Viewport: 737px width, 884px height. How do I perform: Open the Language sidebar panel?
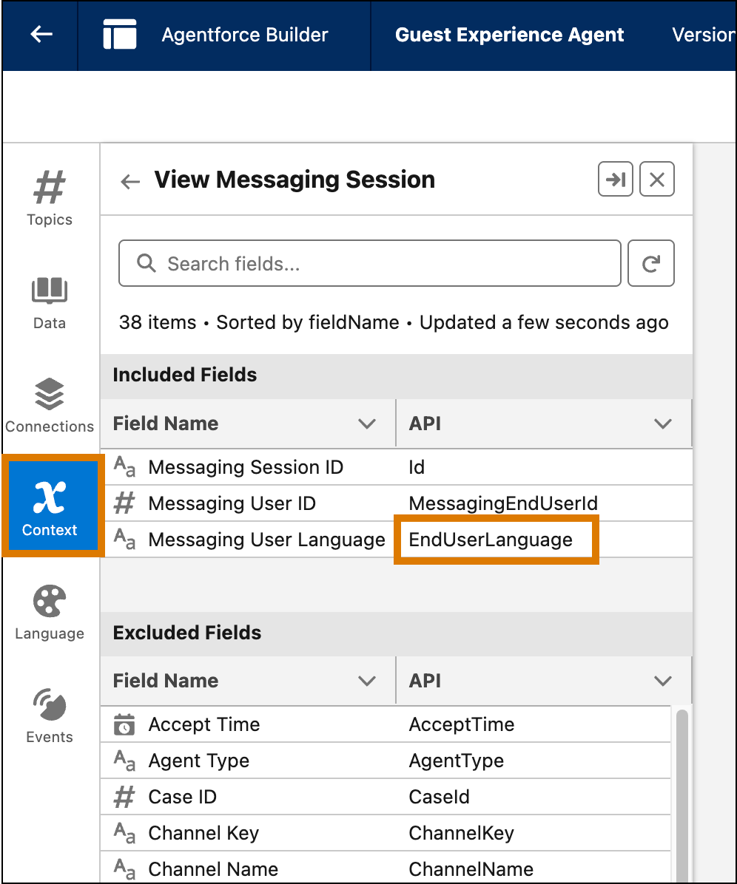pyautogui.click(x=50, y=613)
